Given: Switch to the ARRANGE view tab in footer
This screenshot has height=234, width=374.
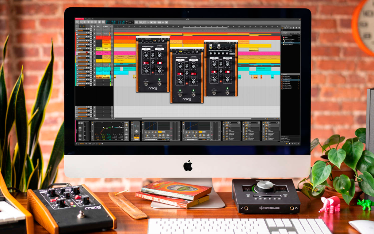Looking at the screenshot, I should pos(82,144).
